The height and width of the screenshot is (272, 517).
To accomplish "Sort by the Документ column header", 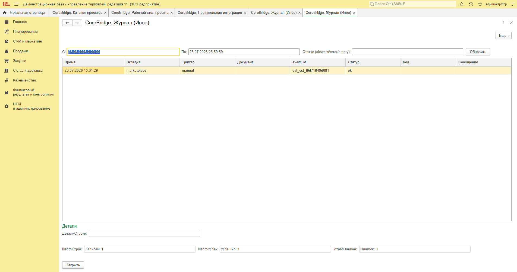I will [x=263, y=62].
